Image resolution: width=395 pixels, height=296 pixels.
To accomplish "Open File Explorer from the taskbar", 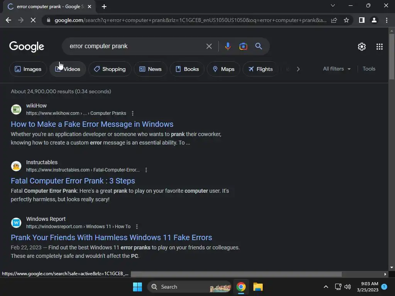I will [x=258, y=287].
